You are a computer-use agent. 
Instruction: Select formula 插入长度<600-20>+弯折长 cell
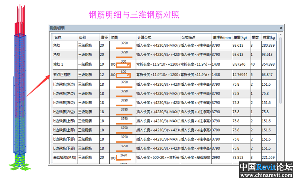tap(158, 157)
